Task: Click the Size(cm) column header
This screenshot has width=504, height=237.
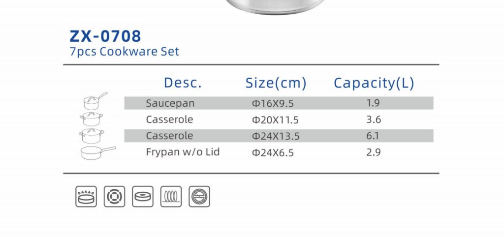Action: tap(276, 83)
